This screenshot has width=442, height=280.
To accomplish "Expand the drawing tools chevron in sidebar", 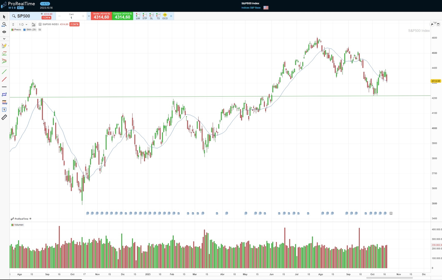I will tap(4, 39).
